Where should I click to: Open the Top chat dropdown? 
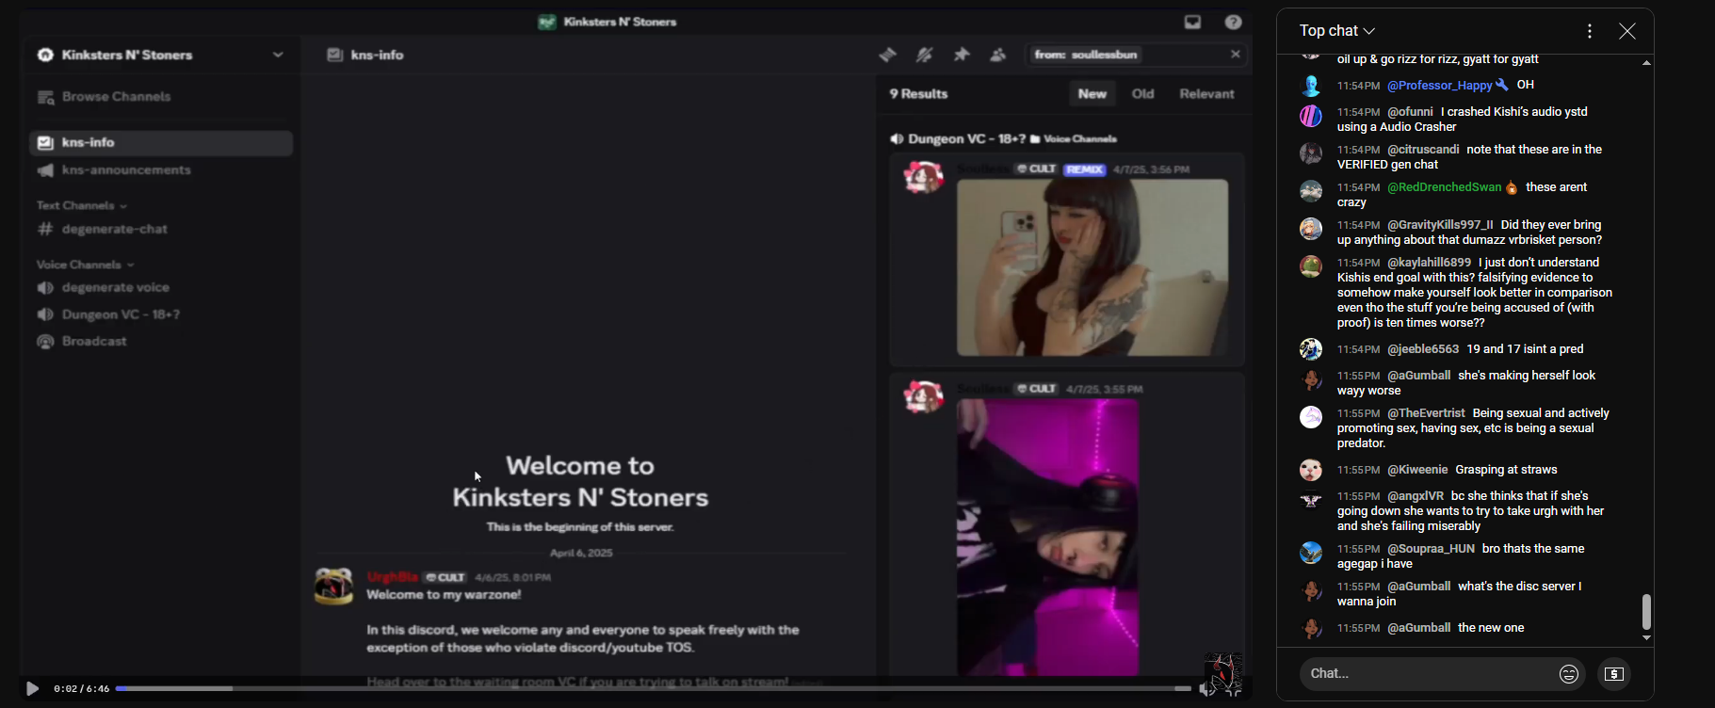[x=1337, y=31]
